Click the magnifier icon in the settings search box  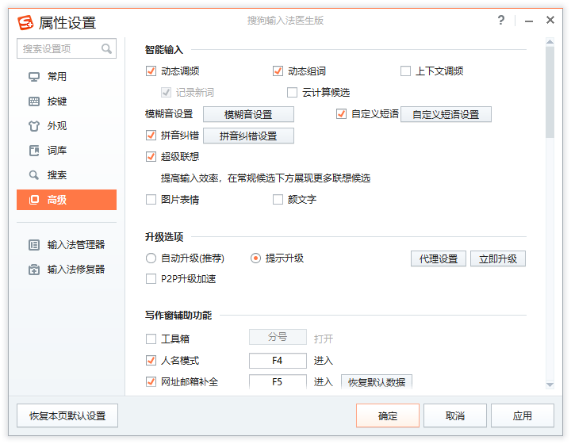pyautogui.click(x=106, y=48)
